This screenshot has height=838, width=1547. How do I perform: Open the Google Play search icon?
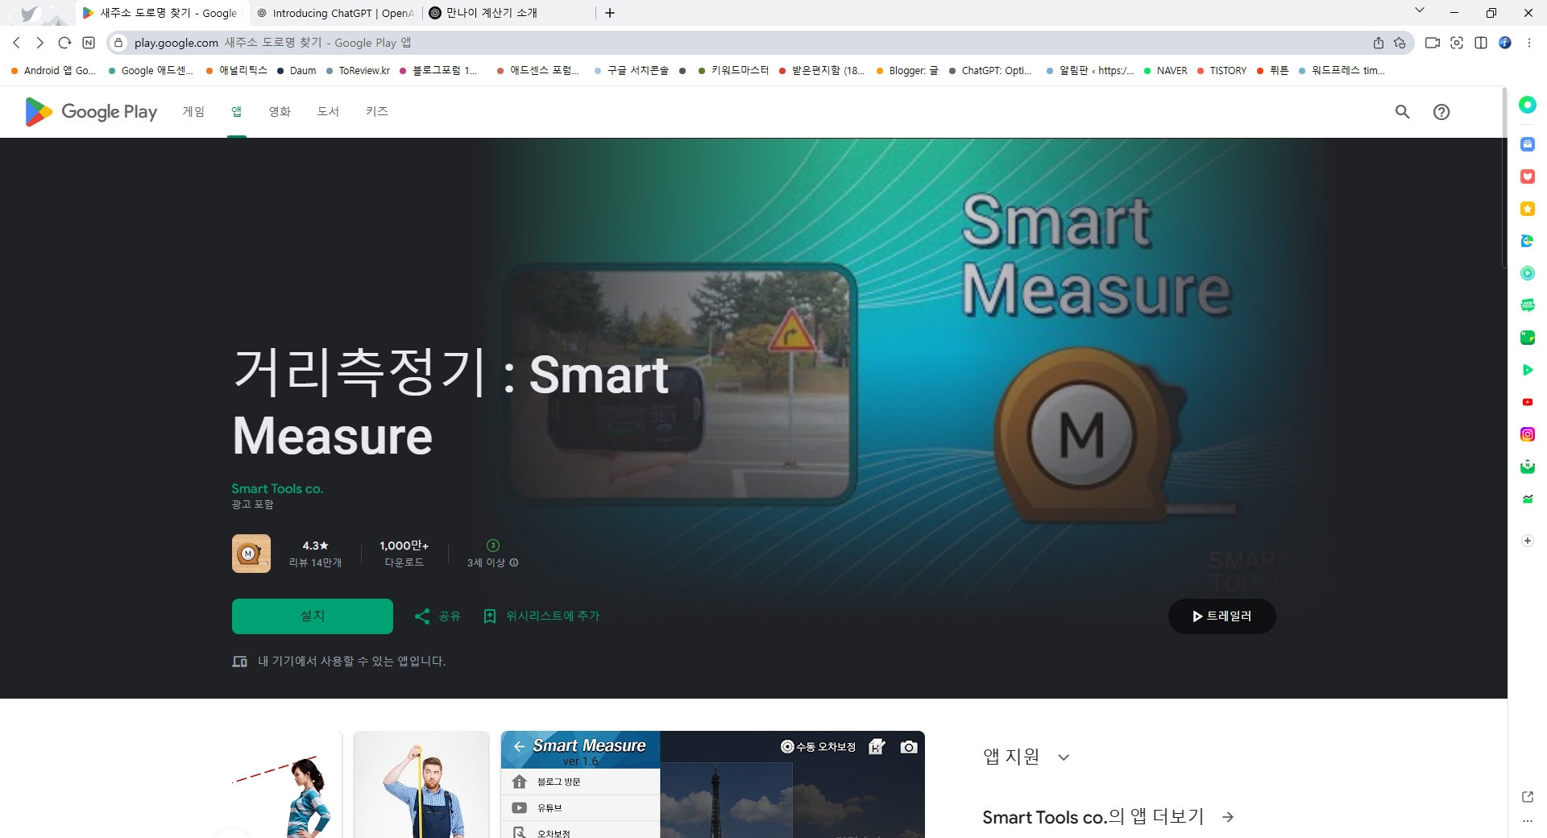1402,112
